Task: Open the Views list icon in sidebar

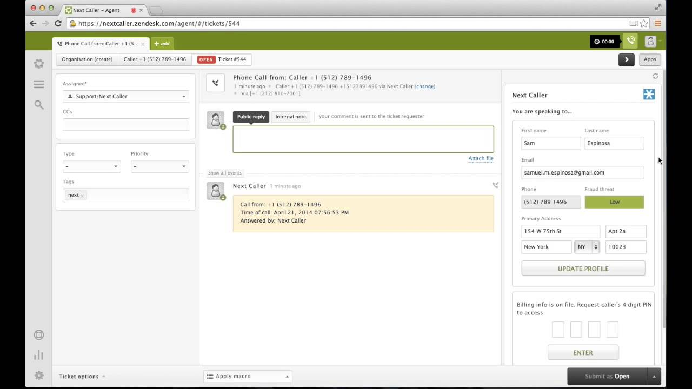Action: 39,84
